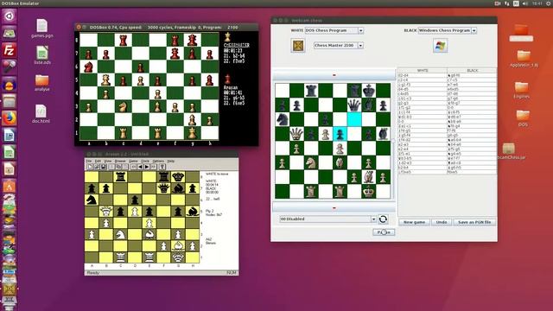Viewport: 553px width, 311px height.
Task: Click the clock in the top panel
Action: (x=537, y=3)
